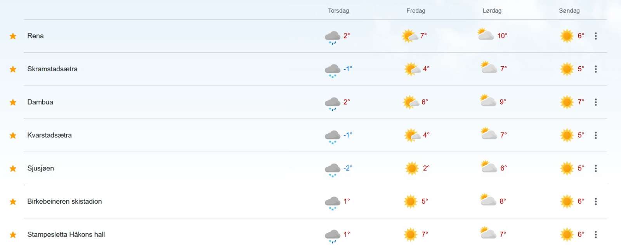Open the Birkebeineren skistadion forecast
Viewport: 621px width, 251px height.
[64, 201]
